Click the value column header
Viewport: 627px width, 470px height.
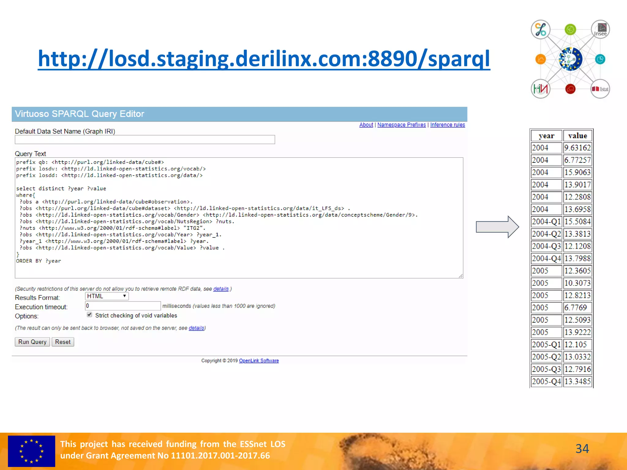click(577, 136)
